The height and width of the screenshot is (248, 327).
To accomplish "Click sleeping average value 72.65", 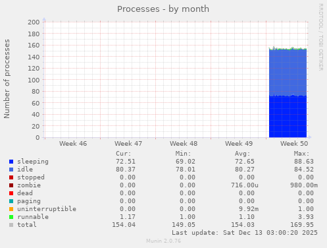I will point(245,162).
